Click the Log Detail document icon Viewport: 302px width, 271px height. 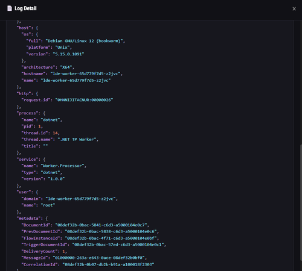coord(10,8)
